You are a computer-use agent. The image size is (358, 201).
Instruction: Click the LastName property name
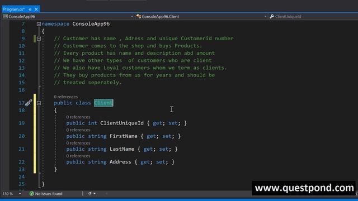(122, 149)
